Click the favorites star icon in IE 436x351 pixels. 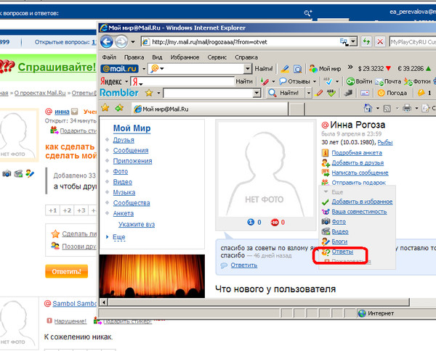[105, 107]
